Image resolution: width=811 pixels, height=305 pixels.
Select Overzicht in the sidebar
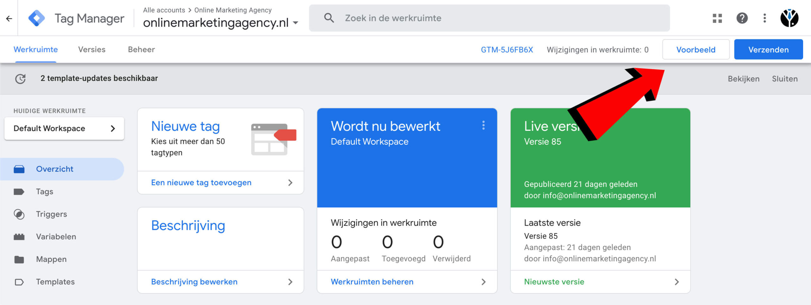62,169
